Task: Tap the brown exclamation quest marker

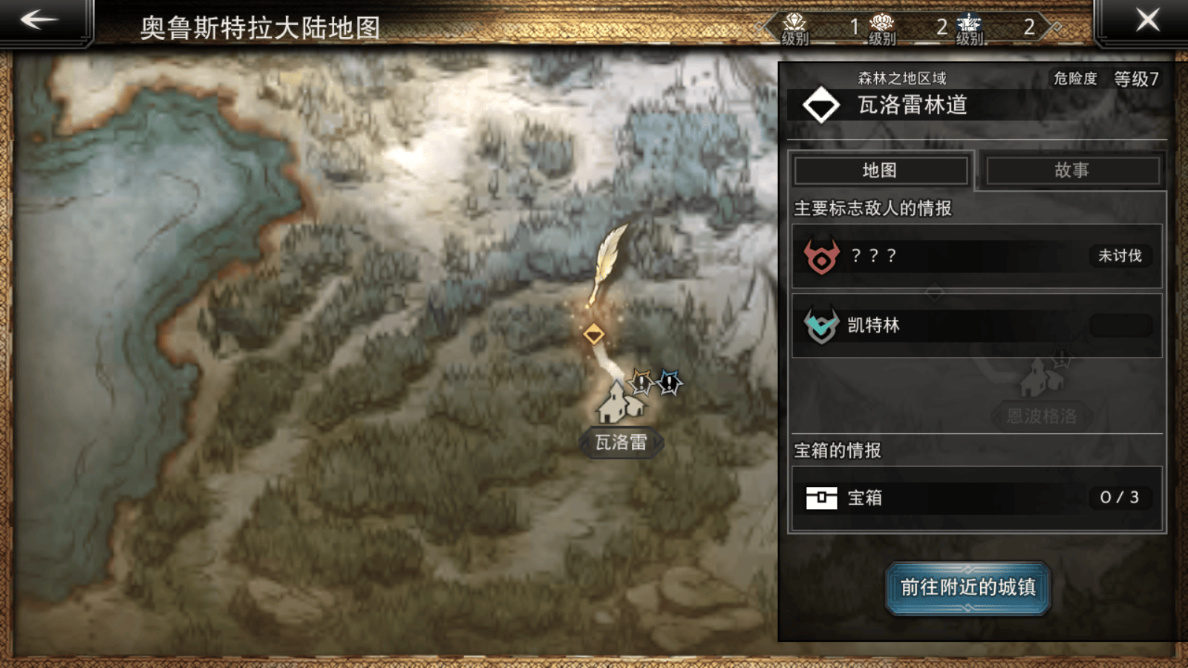Action: pos(642,382)
